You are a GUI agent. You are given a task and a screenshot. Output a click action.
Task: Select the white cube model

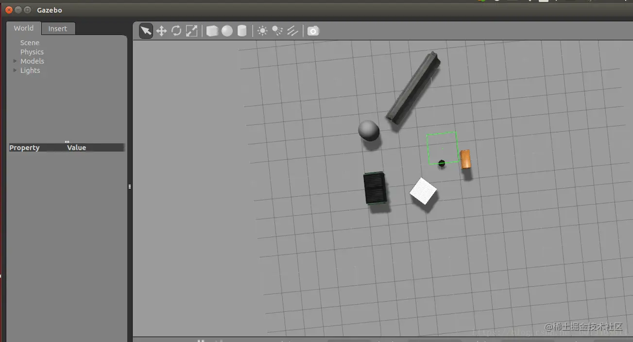[423, 191]
